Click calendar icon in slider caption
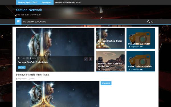 tap(19, 58)
